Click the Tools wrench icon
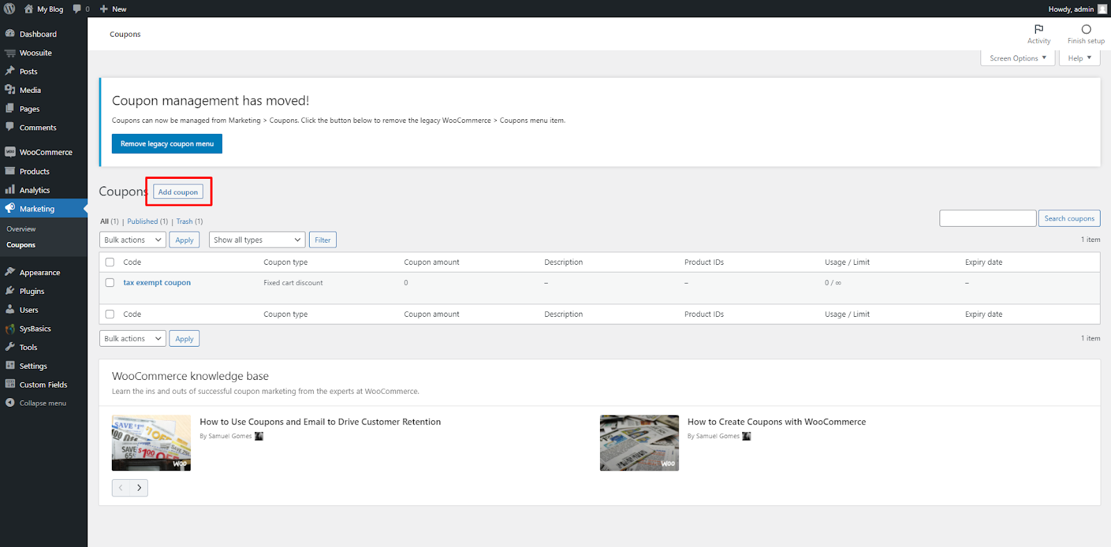Viewport: 1111px width, 547px height. [x=10, y=347]
